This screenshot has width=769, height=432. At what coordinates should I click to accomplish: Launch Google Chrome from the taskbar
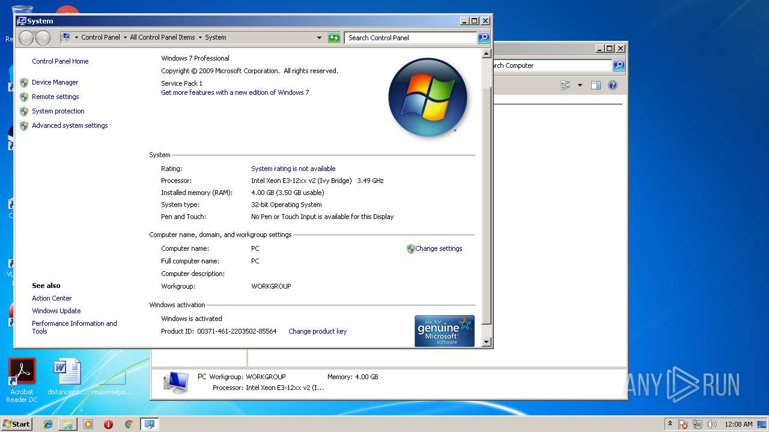tap(129, 424)
